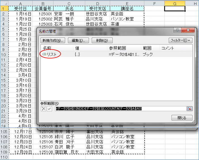Image resolution: width=199 pixels, height=160 pixels.
Task: Click the =データ2!$A$1:I... reference cell
Action: 124,54
